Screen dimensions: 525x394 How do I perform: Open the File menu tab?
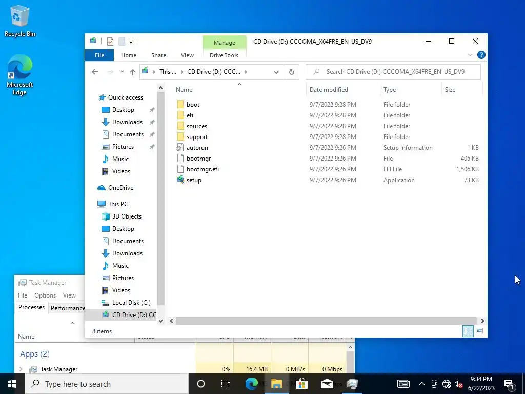coord(99,55)
